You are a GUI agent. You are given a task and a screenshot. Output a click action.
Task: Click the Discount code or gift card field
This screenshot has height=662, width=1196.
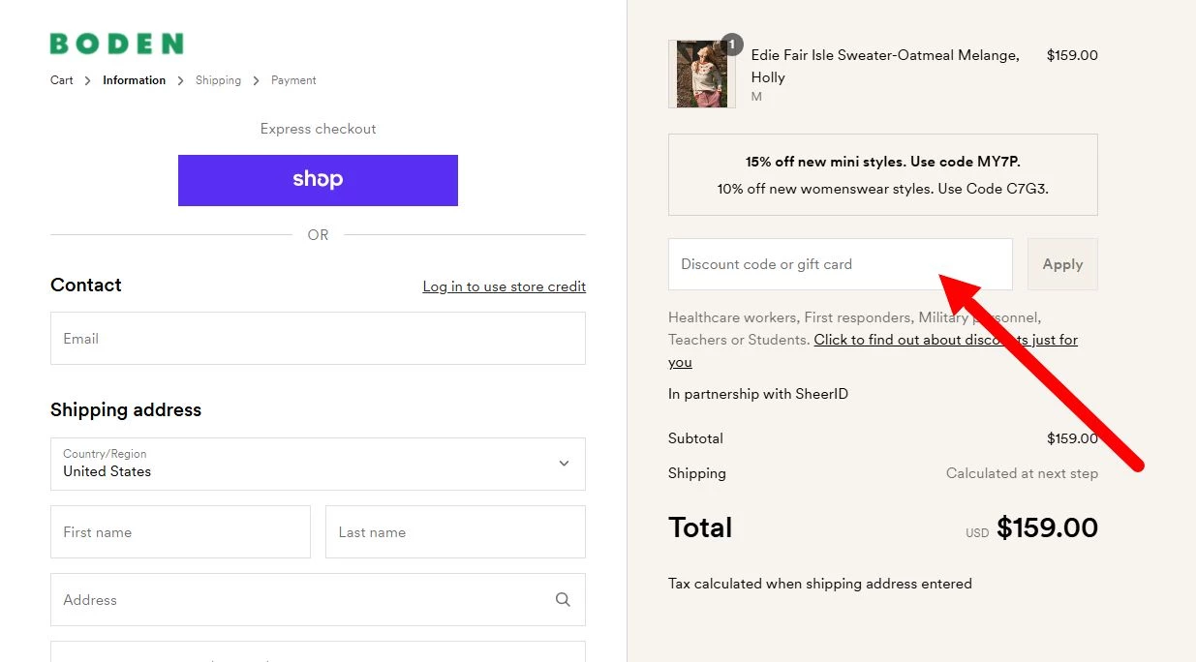[x=841, y=264]
